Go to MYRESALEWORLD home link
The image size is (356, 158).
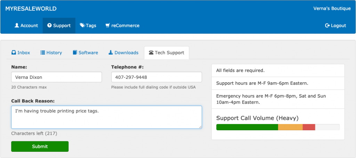(31, 9)
